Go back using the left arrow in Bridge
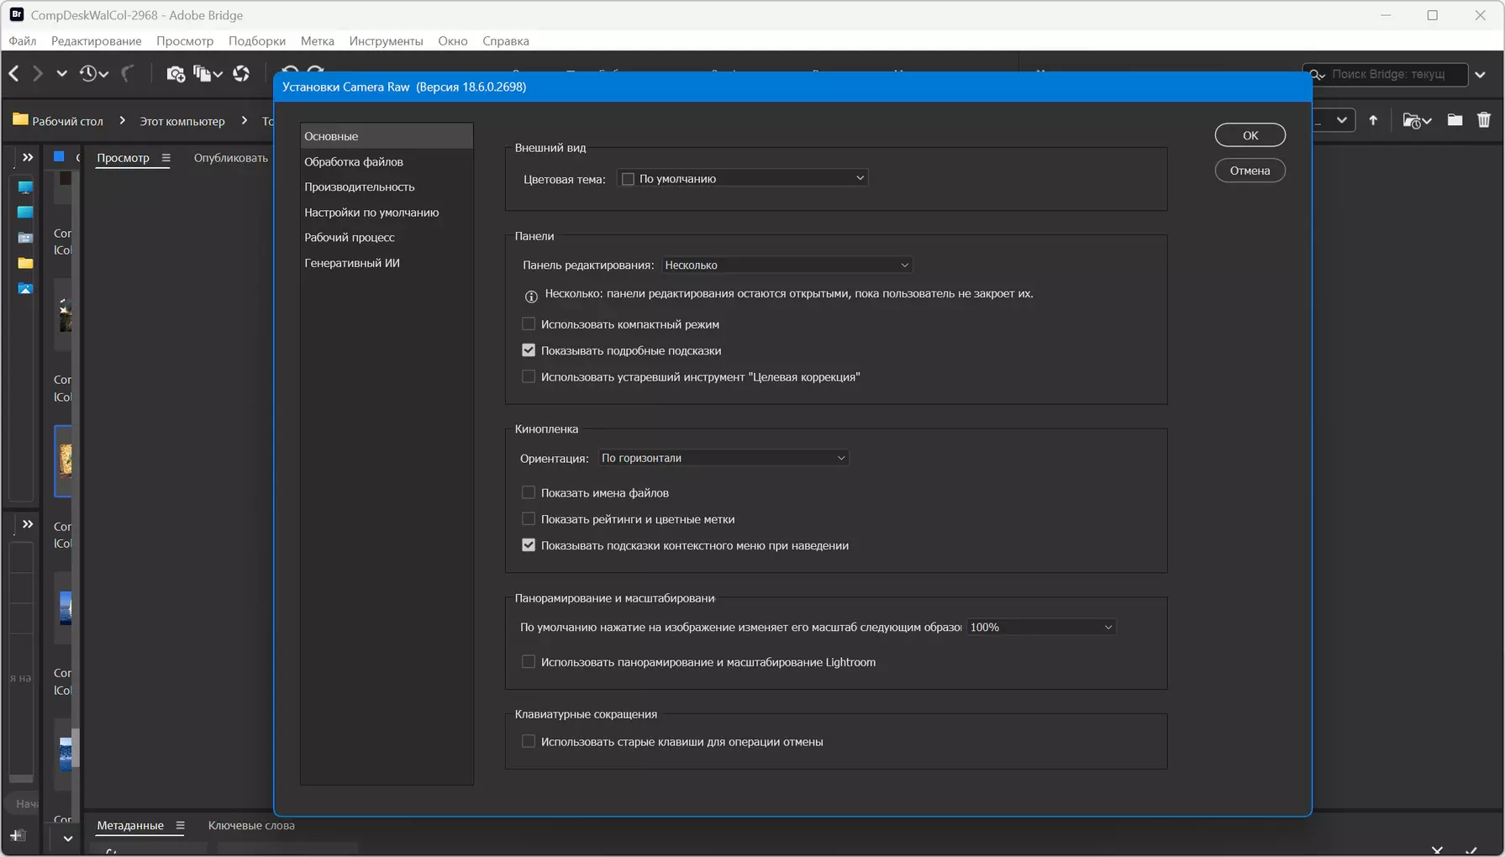Image resolution: width=1505 pixels, height=857 pixels. coord(14,74)
